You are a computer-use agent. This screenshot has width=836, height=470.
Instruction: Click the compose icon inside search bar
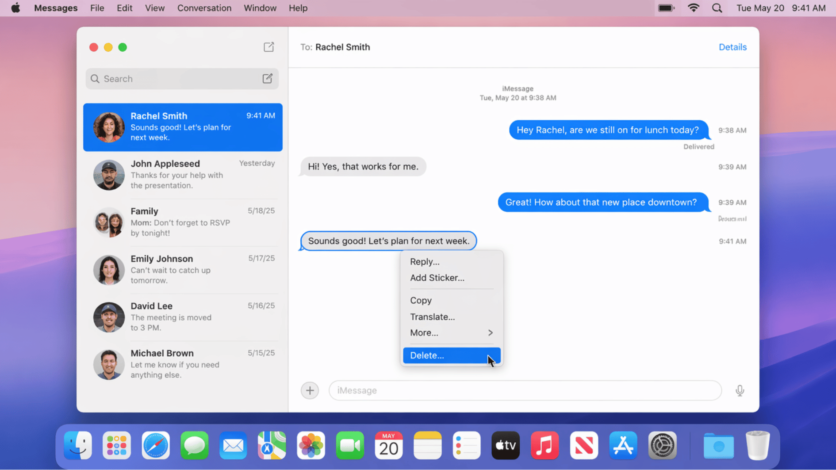[x=267, y=78]
